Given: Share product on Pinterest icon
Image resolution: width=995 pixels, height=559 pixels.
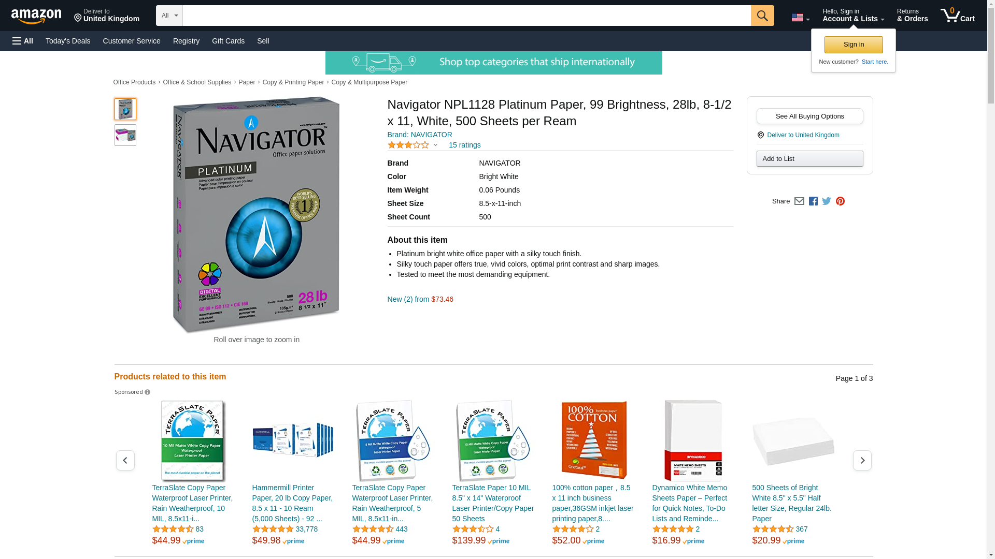Looking at the screenshot, I should [840, 201].
